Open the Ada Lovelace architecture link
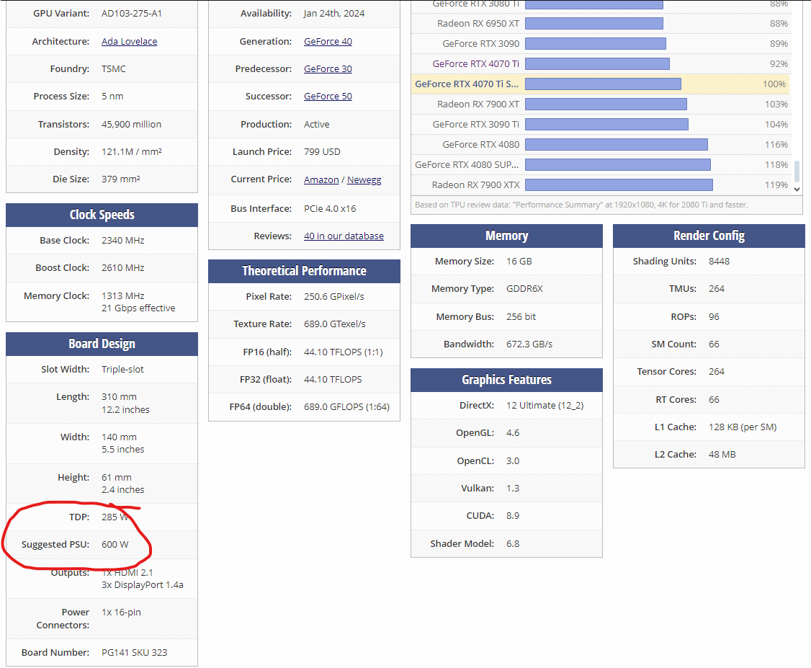The image size is (811, 668). click(130, 41)
